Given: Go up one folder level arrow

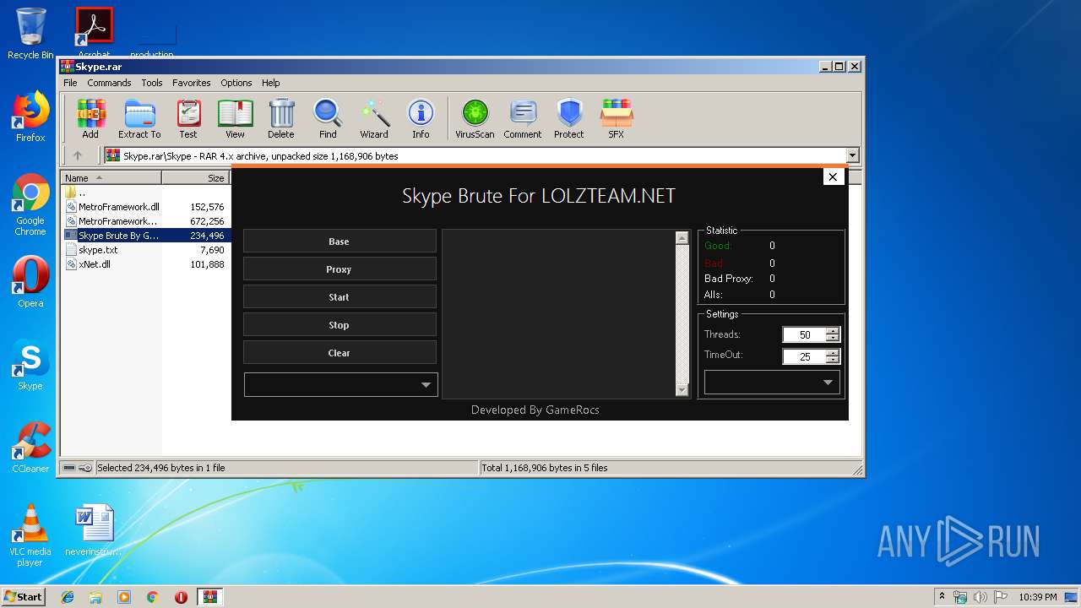Looking at the screenshot, I should pyautogui.click(x=78, y=155).
